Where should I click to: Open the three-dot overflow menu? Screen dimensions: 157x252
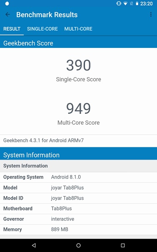pos(151,15)
